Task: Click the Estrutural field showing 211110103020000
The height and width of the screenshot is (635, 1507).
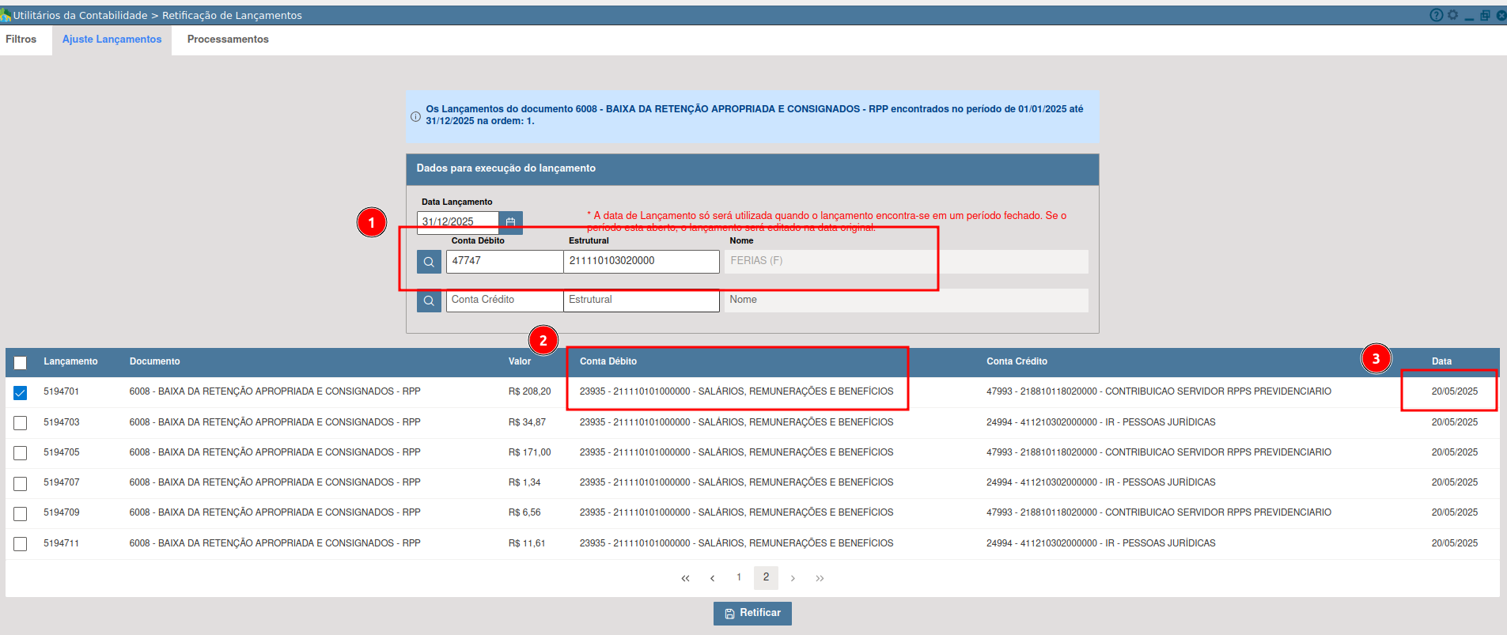Action: coord(641,262)
